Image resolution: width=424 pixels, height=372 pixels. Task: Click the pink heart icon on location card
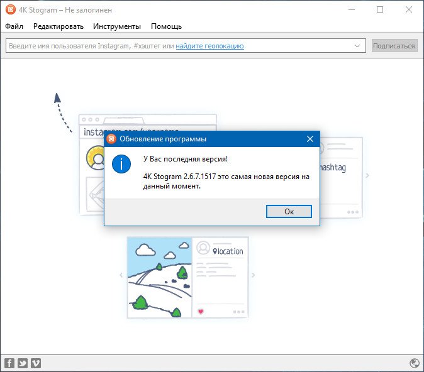(x=201, y=312)
